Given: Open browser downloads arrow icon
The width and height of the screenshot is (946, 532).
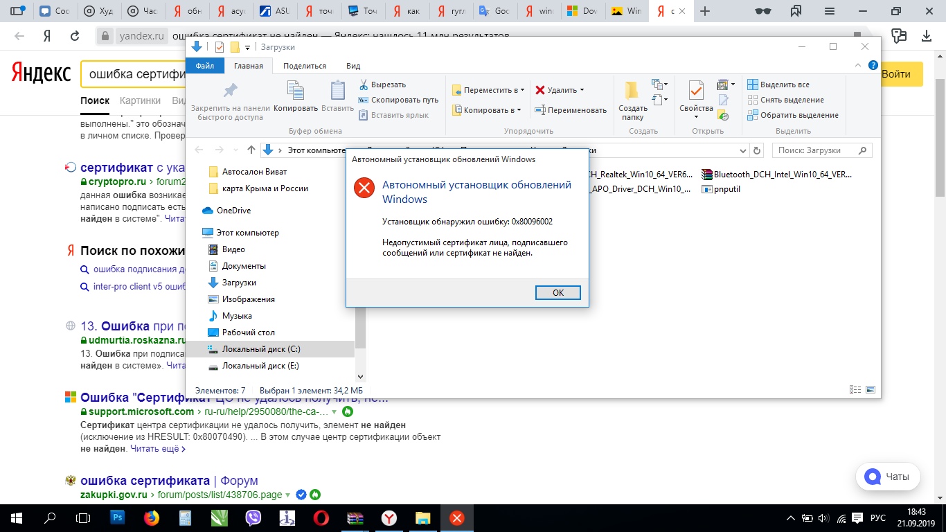Looking at the screenshot, I should [927, 37].
